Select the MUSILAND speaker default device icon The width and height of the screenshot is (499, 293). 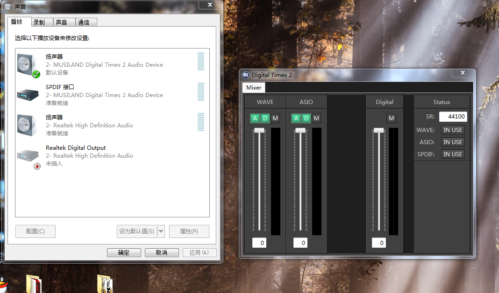28,64
